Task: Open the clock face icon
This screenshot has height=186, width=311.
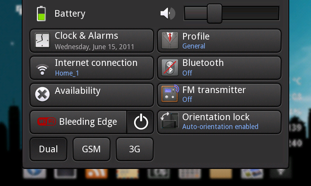Action: (x=42, y=40)
